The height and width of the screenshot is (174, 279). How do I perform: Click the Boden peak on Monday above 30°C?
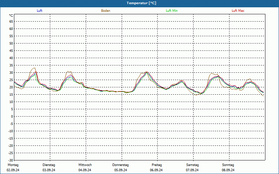(34, 68)
